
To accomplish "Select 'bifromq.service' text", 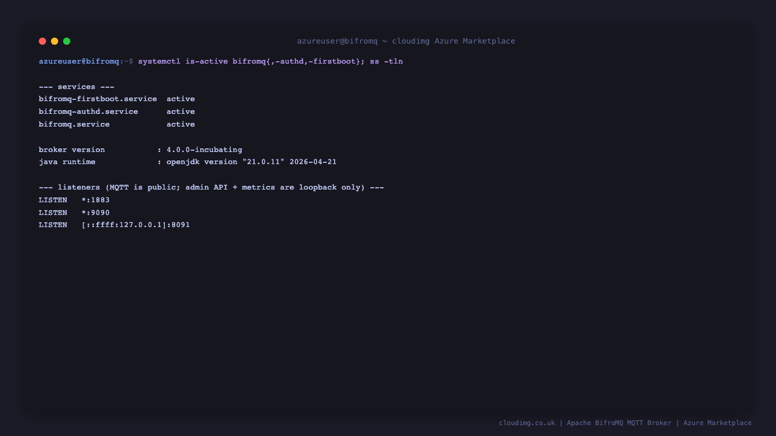I will (74, 124).
